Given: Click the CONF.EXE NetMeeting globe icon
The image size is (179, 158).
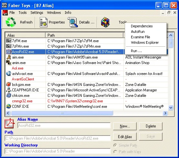Looking at the screenshot, I should [x=8, y=106].
